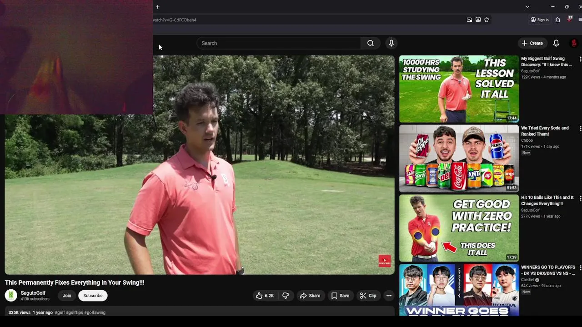
Task: Open more actions ellipsis under video
Action: pyautogui.click(x=389, y=296)
